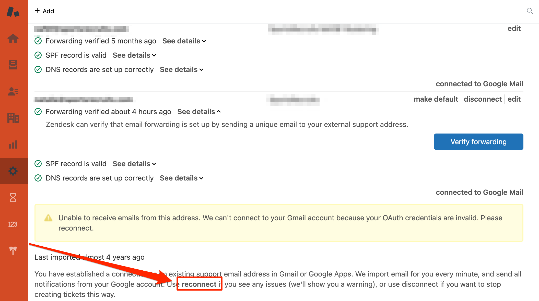Collapse details for Forwarding verified 4 hours ago

[x=199, y=112]
